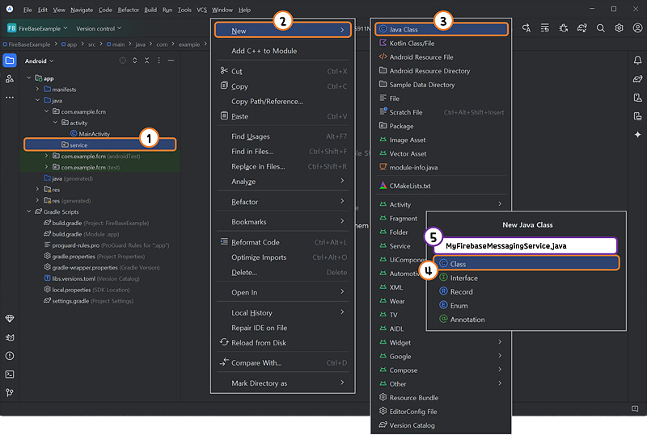This screenshot has height=435, width=647.
Task: Click the class name input field
Action: pyautogui.click(x=525, y=246)
